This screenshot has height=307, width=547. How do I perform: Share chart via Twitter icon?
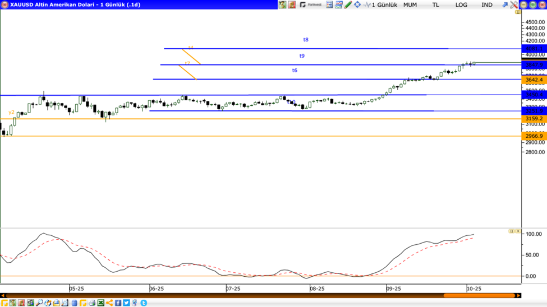[x=127, y=303]
